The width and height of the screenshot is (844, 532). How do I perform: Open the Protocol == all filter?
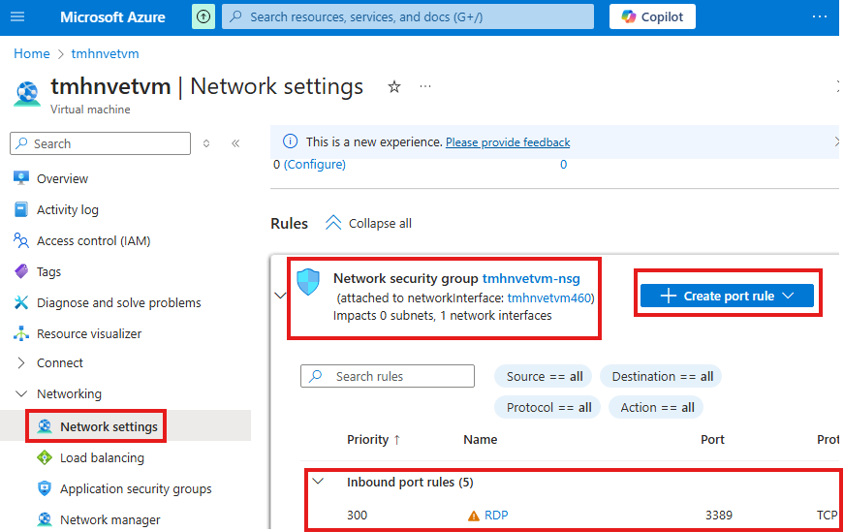547,408
